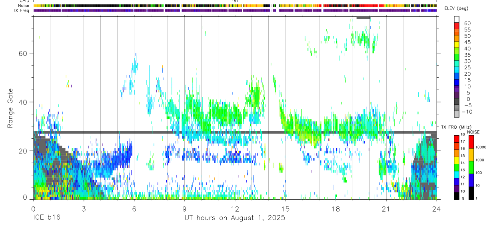Image resolution: width=491 pixels, height=226 pixels.
Task: Click the red top segment of TX FRQ color bar
Action: coord(457,139)
